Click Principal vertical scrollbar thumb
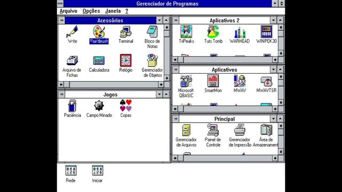This screenshot has height=192, width=342. pos(281,132)
